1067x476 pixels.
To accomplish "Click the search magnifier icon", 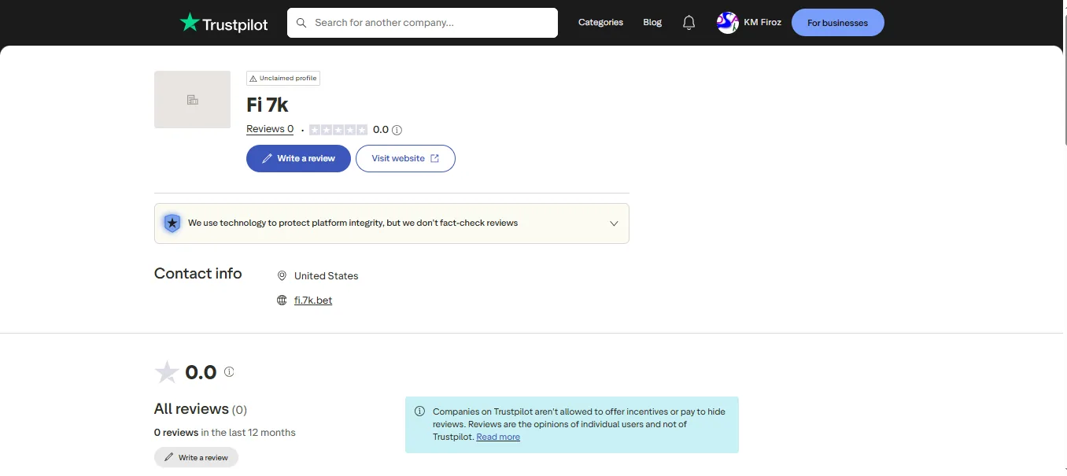I will pos(301,23).
